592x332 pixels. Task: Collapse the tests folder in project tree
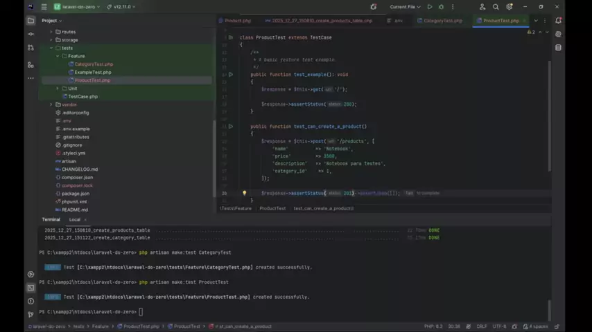(51, 48)
